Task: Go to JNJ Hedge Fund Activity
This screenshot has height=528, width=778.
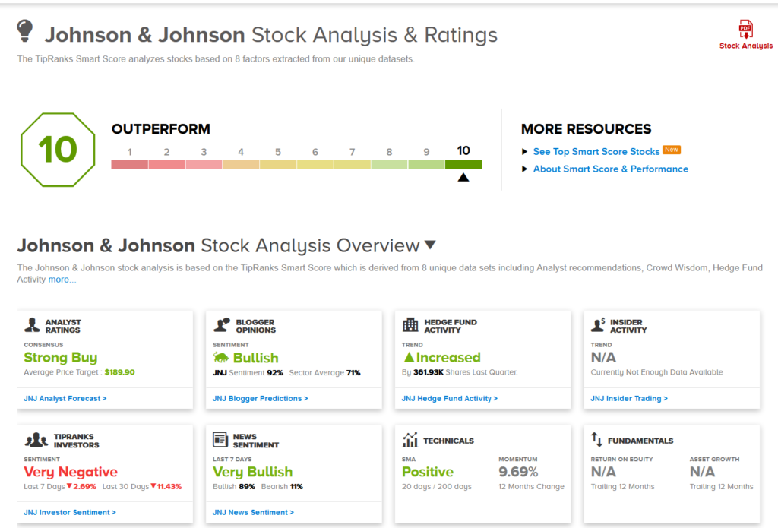Action: coord(450,398)
